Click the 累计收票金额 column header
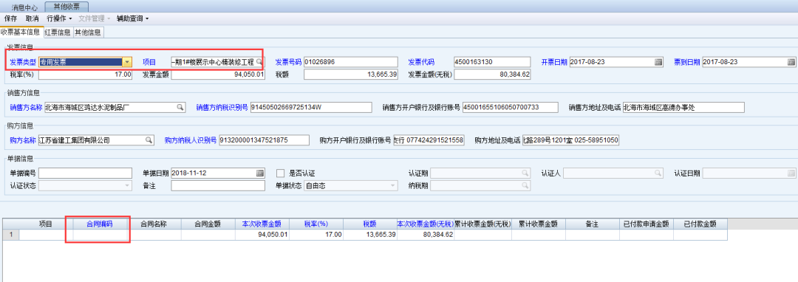 539,224
